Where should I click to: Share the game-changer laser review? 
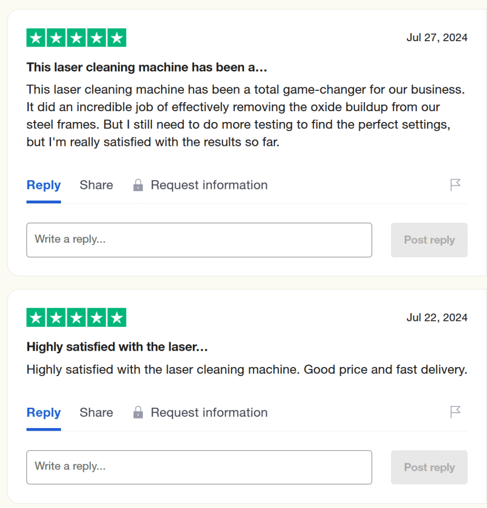click(96, 186)
